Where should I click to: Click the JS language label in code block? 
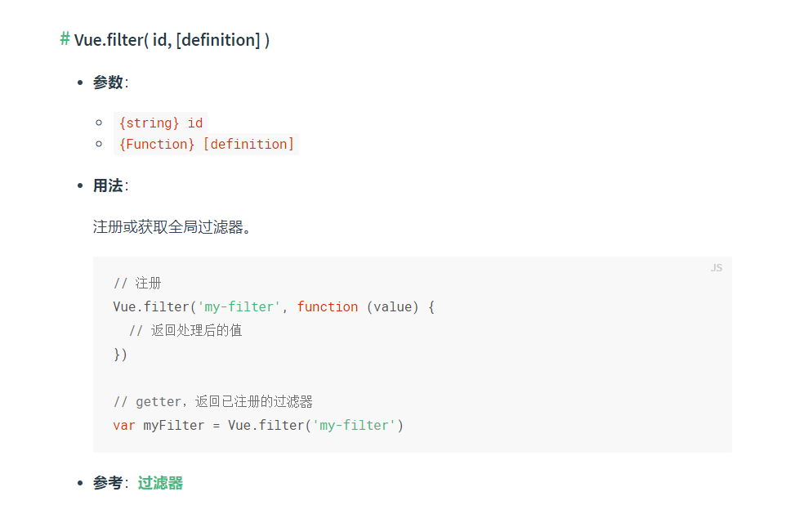coord(717,268)
